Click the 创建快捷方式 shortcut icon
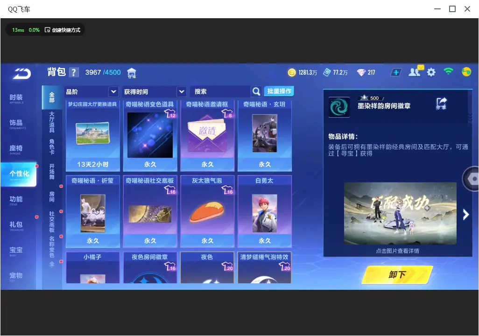 (47, 30)
